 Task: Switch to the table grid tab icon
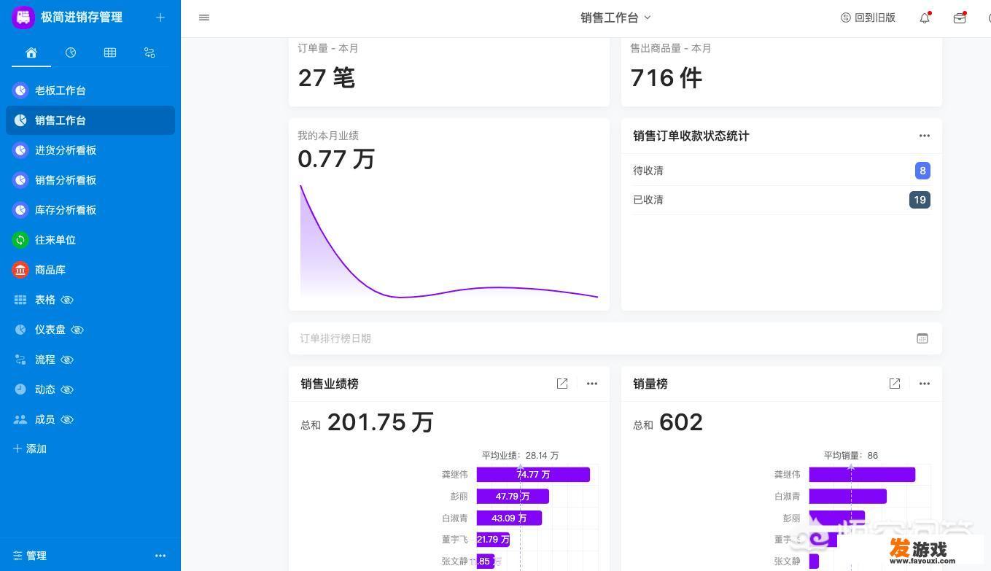point(110,53)
